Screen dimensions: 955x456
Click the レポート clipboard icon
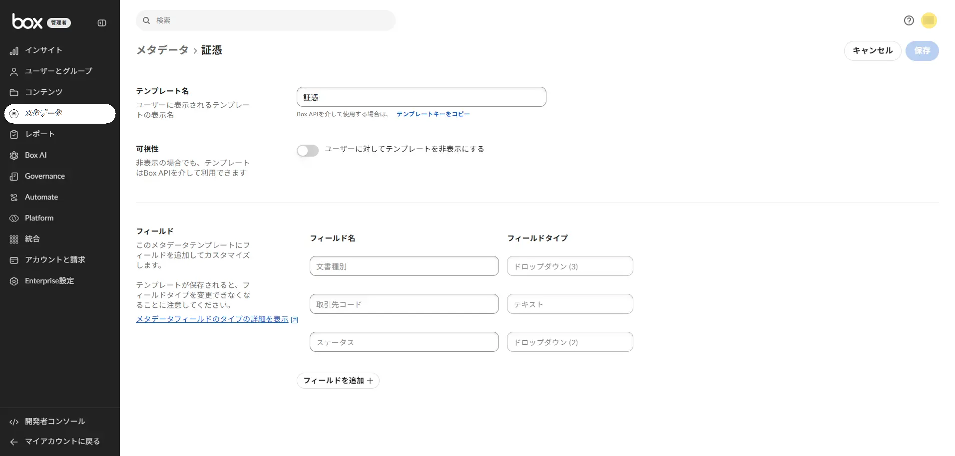click(14, 134)
